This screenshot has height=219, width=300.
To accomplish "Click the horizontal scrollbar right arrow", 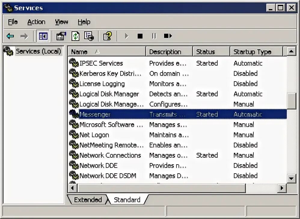I will click(282, 188).
